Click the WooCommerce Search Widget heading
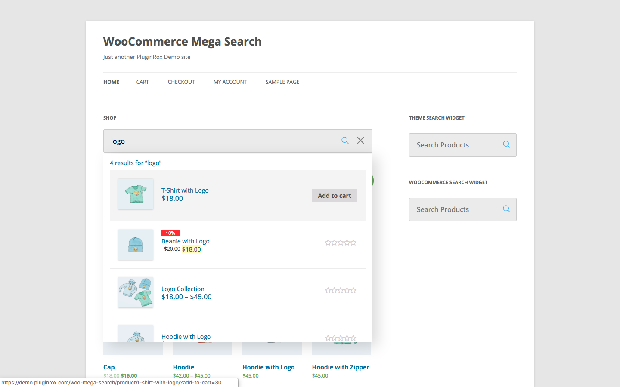 click(448, 182)
